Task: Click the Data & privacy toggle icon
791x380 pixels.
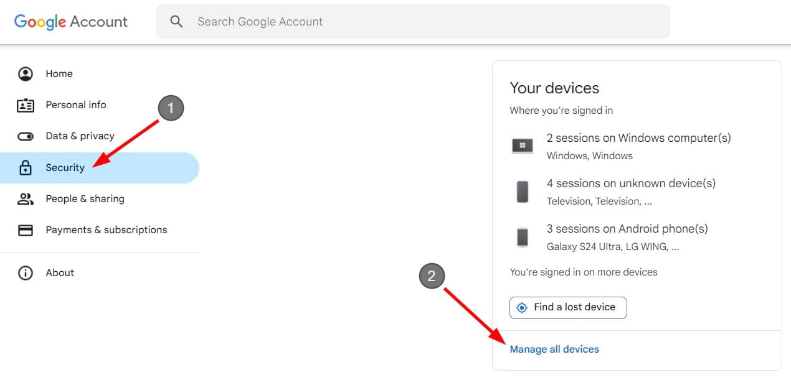Action: [26, 136]
